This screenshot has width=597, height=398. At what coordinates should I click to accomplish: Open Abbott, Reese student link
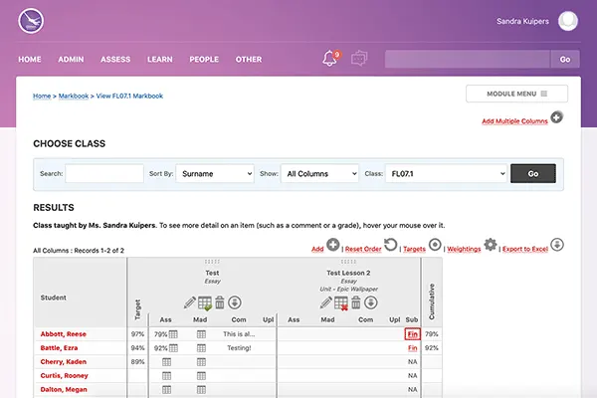(x=62, y=334)
